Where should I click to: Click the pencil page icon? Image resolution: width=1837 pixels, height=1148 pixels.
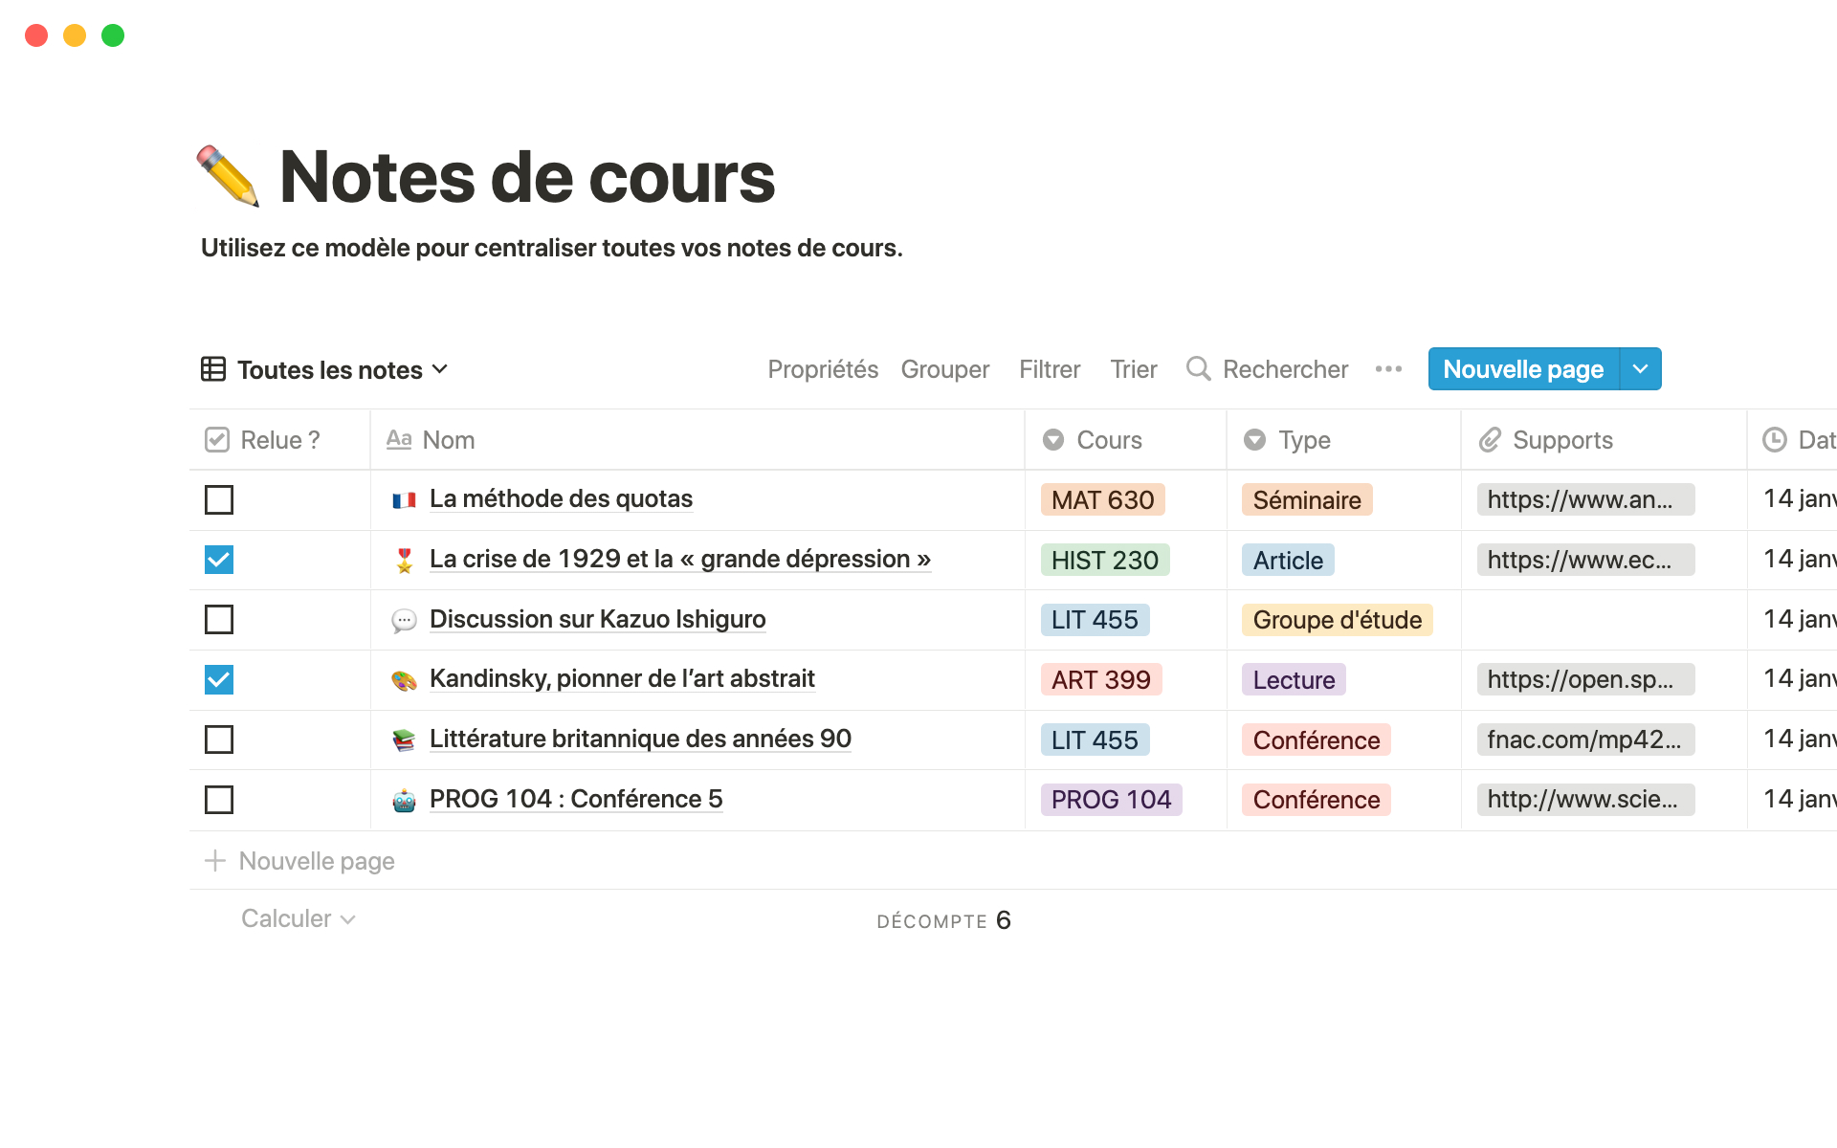click(228, 176)
